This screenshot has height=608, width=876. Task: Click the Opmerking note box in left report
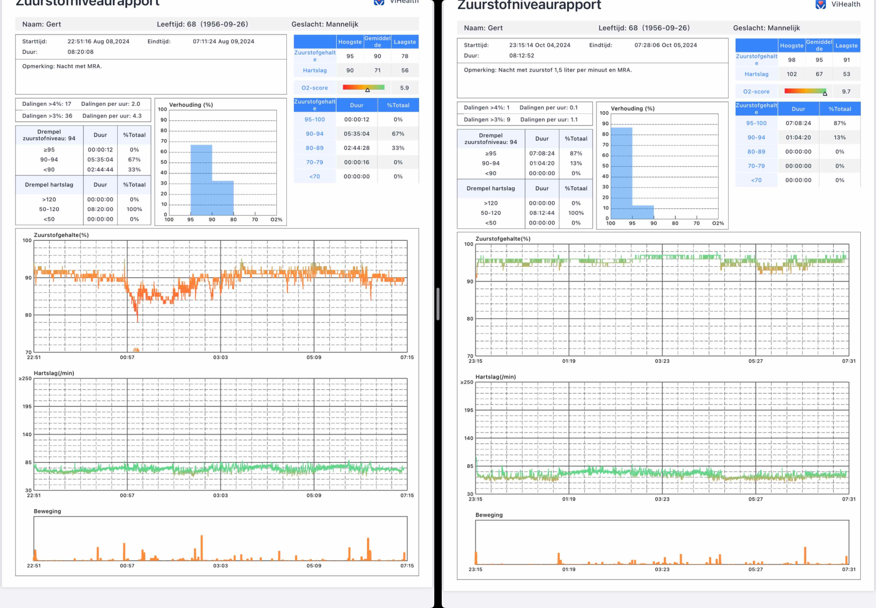tap(151, 76)
